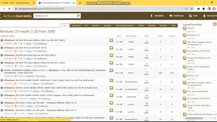Screen dimensions: 217x122
Task: Select the APPS category tab
Action: (141, 26)
